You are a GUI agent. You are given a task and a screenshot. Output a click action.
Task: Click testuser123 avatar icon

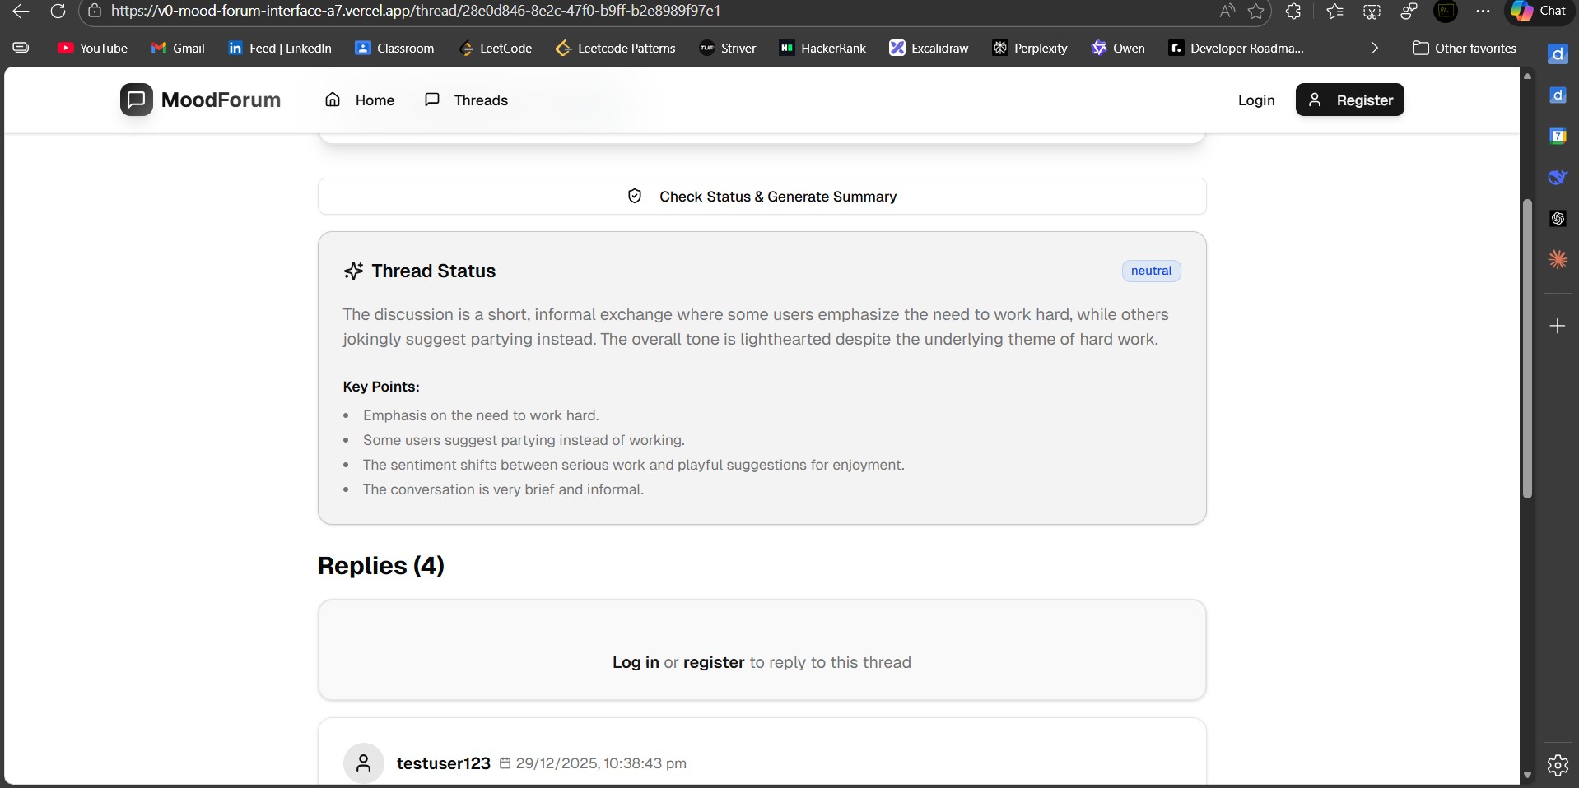pyautogui.click(x=363, y=763)
